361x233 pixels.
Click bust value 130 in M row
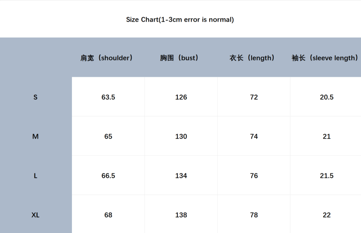pos(181,136)
